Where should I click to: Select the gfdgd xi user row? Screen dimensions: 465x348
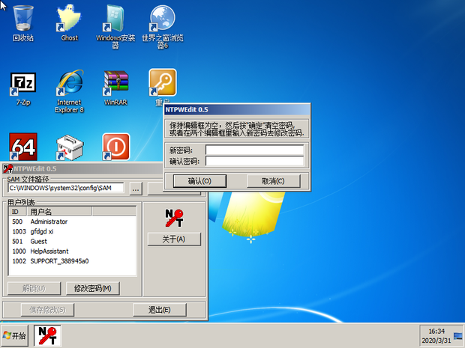click(x=72, y=231)
